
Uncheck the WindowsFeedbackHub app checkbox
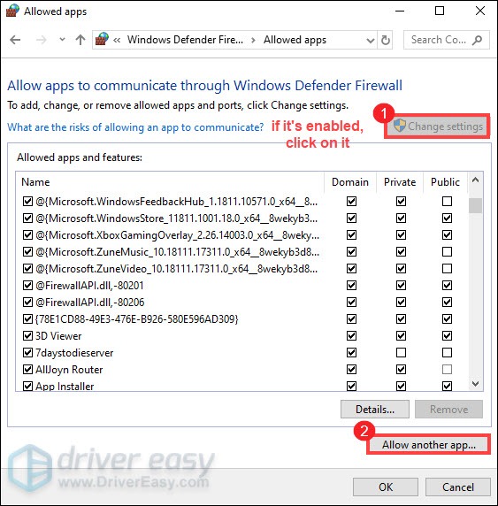(x=27, y=202)
